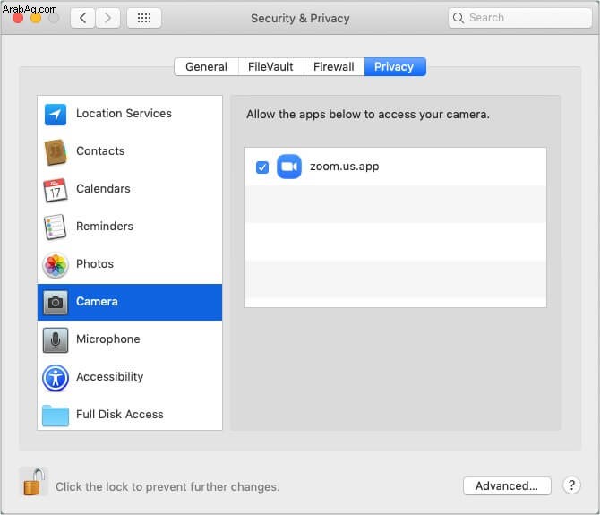Close the Security & Privacy window

(x=18, y=18)
